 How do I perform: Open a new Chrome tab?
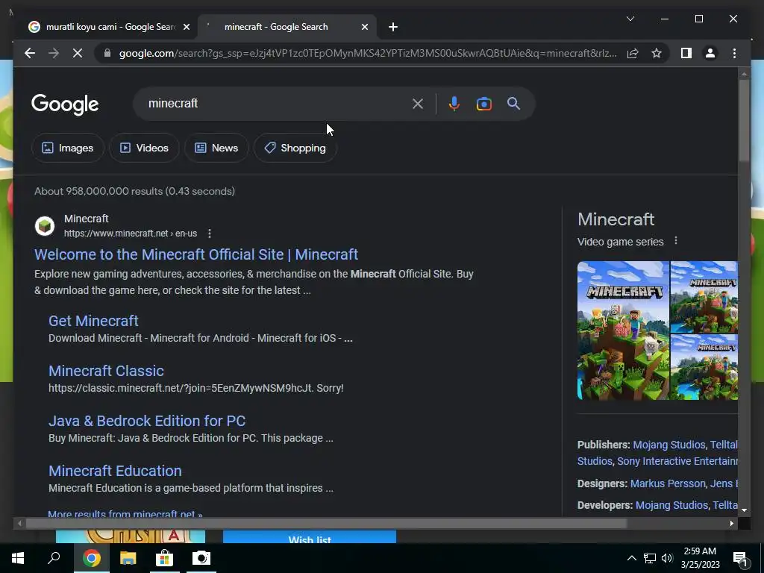point(393,27)
